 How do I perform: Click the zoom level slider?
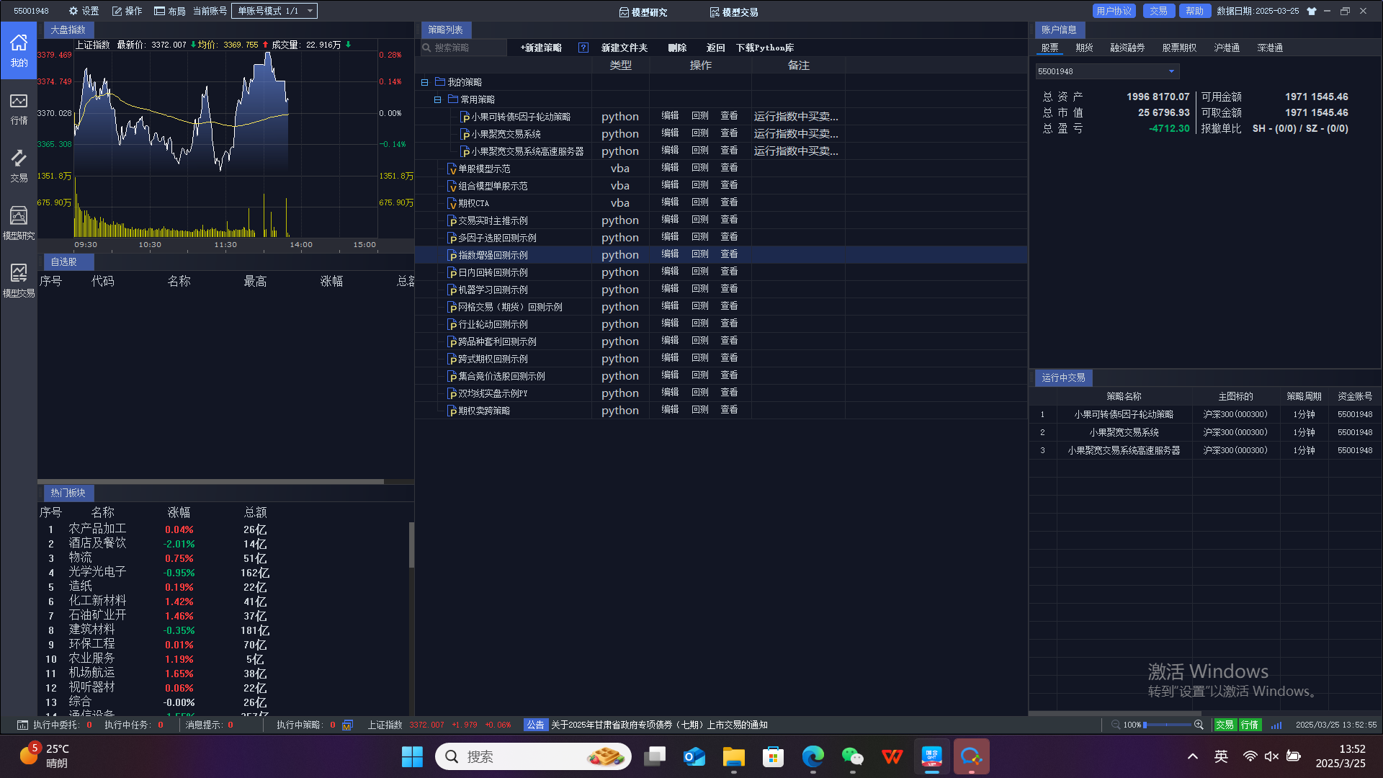click(1168, 725)
